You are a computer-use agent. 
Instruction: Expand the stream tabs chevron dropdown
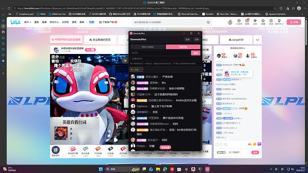tap(257, 40)
